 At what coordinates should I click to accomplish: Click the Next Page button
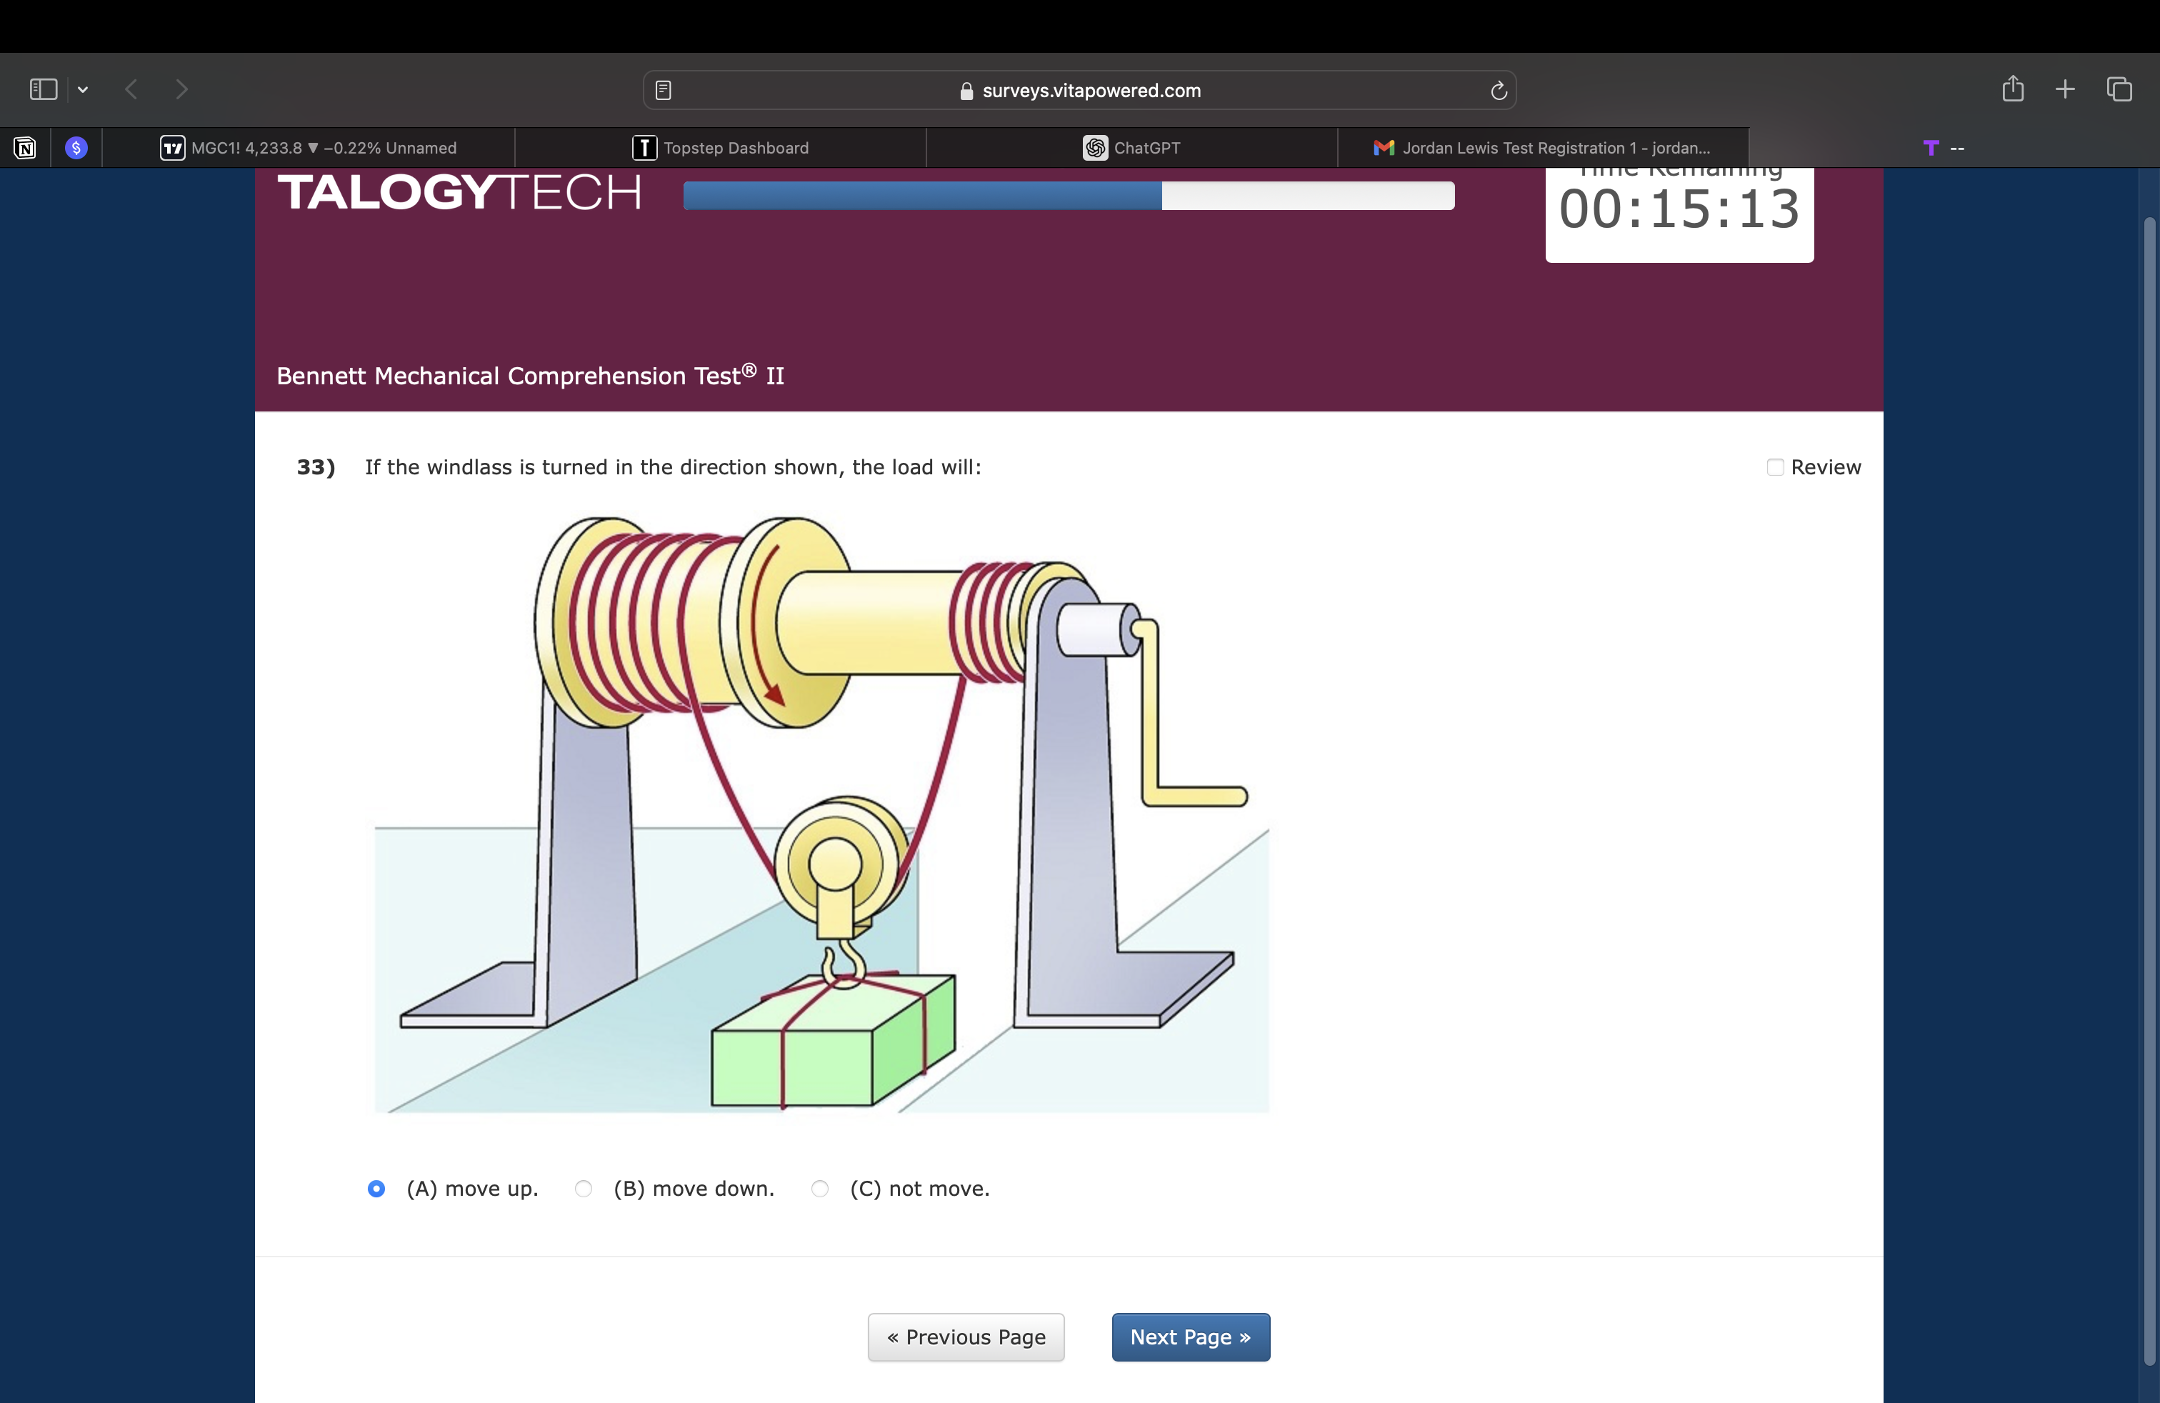(1190, 1337)
